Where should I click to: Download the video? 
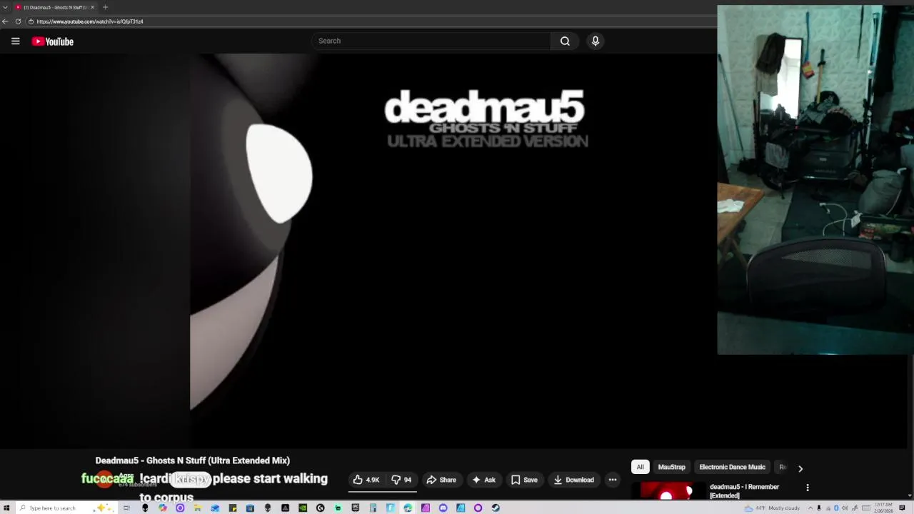point(574,480)
